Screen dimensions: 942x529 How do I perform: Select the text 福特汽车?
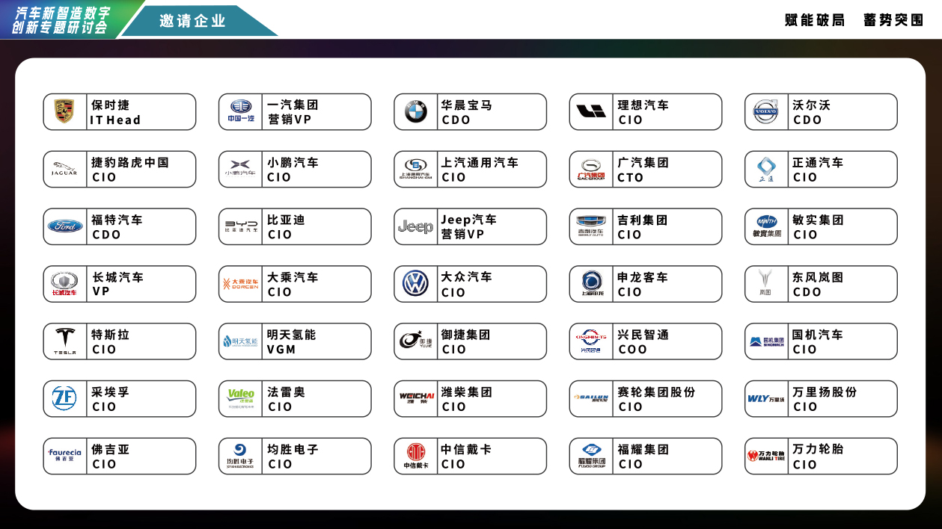click(117, 220)
